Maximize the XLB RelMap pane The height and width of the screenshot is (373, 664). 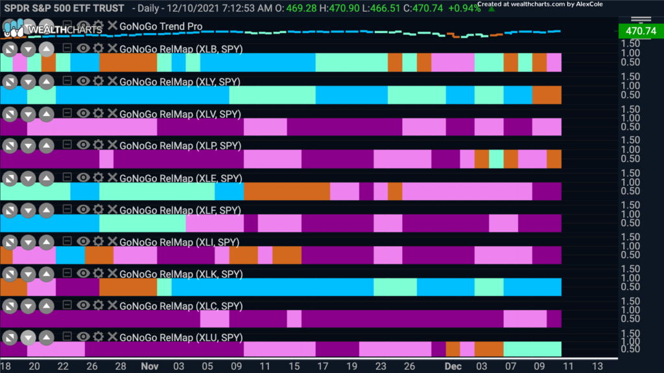click(x=10, y=49)
